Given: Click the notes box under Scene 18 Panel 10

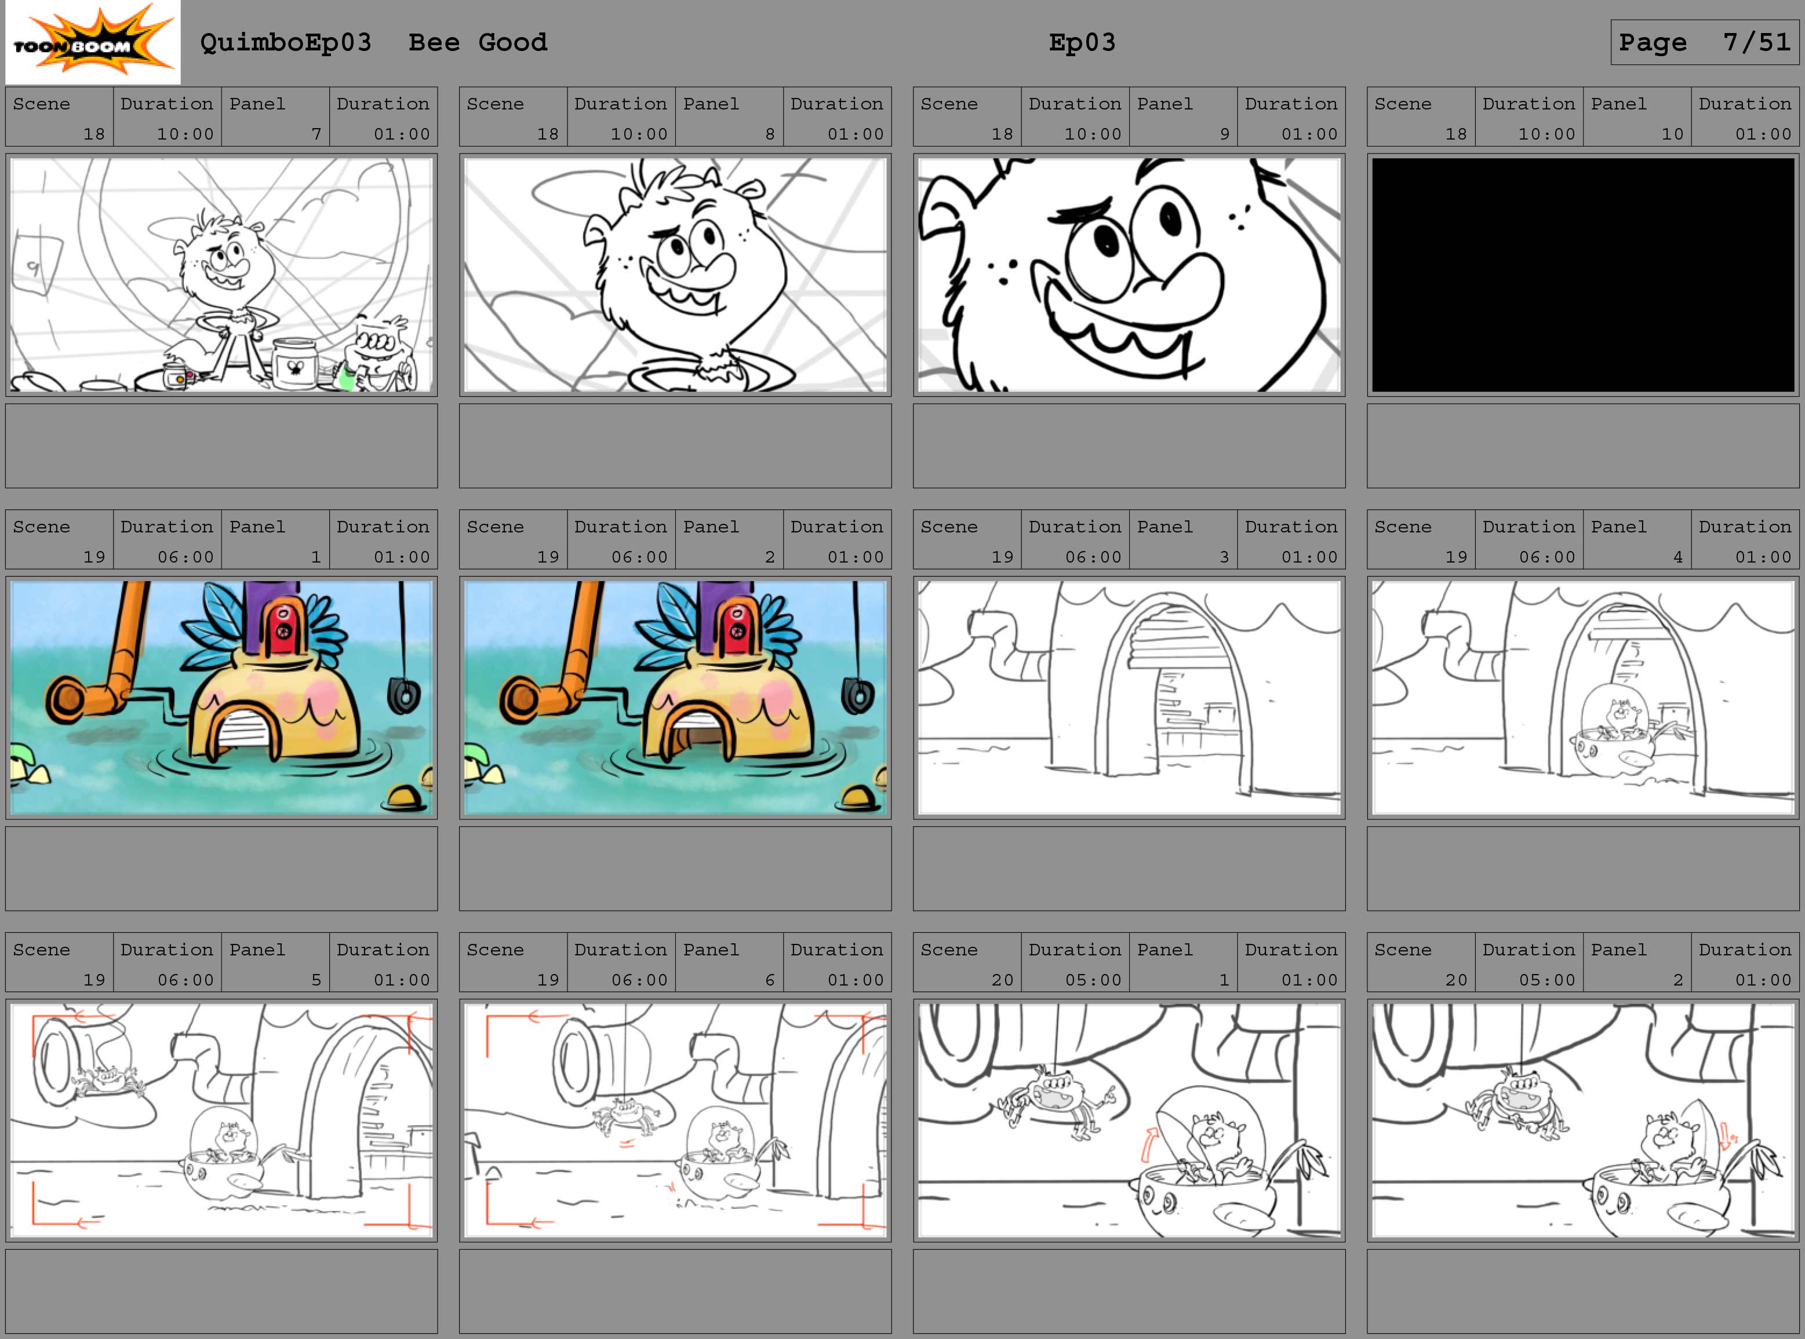Looking at the screenshot, I should click(1583, 446).
